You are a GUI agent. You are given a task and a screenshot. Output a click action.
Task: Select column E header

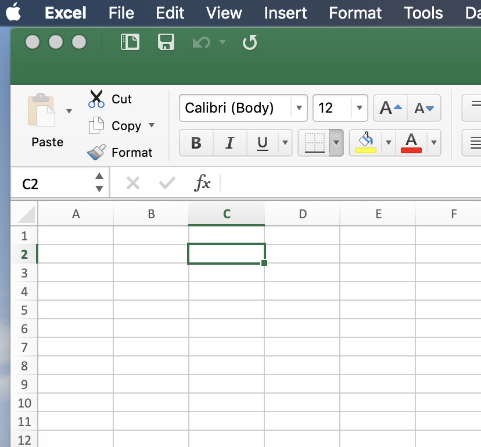coord(378,214)
